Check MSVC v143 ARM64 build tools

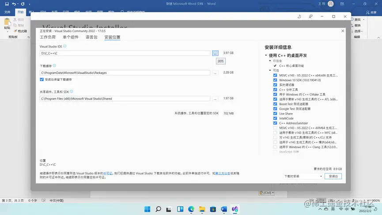(x=275, y=128)
